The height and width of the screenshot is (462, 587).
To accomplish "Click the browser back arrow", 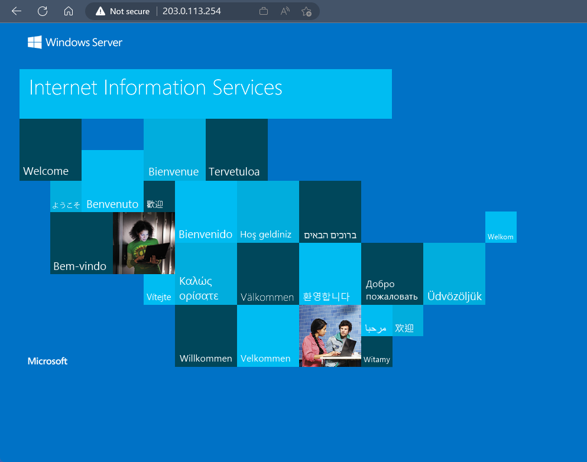I will [17, 11].
